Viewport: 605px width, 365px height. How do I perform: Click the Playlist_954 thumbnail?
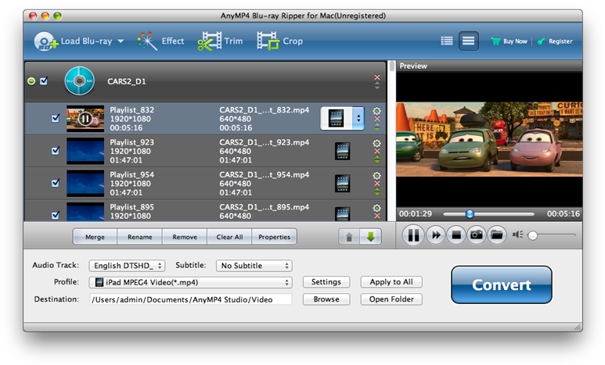[85, 184]
